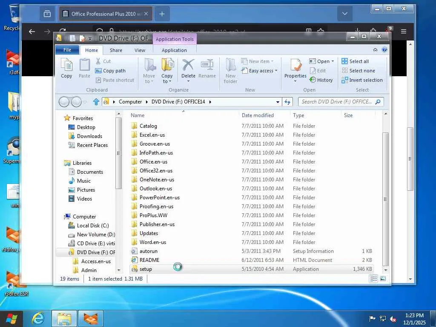Image resolution: width=436 pixels, height=327 pixels.
Task: Click the Copy icon in Clipboard group
Action: [66, 69]
